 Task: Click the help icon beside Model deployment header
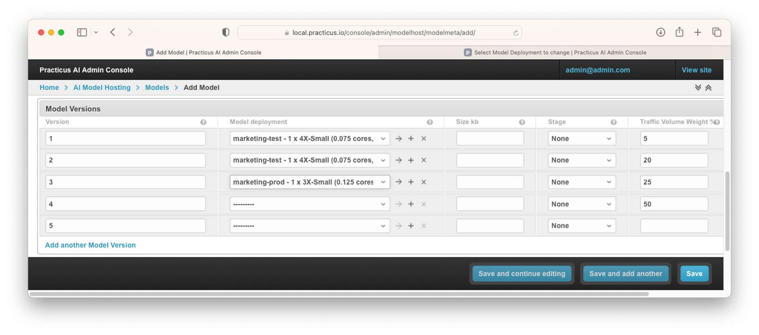pos(430,122)
